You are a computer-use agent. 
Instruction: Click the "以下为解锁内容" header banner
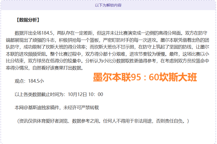tap(108, 5)
